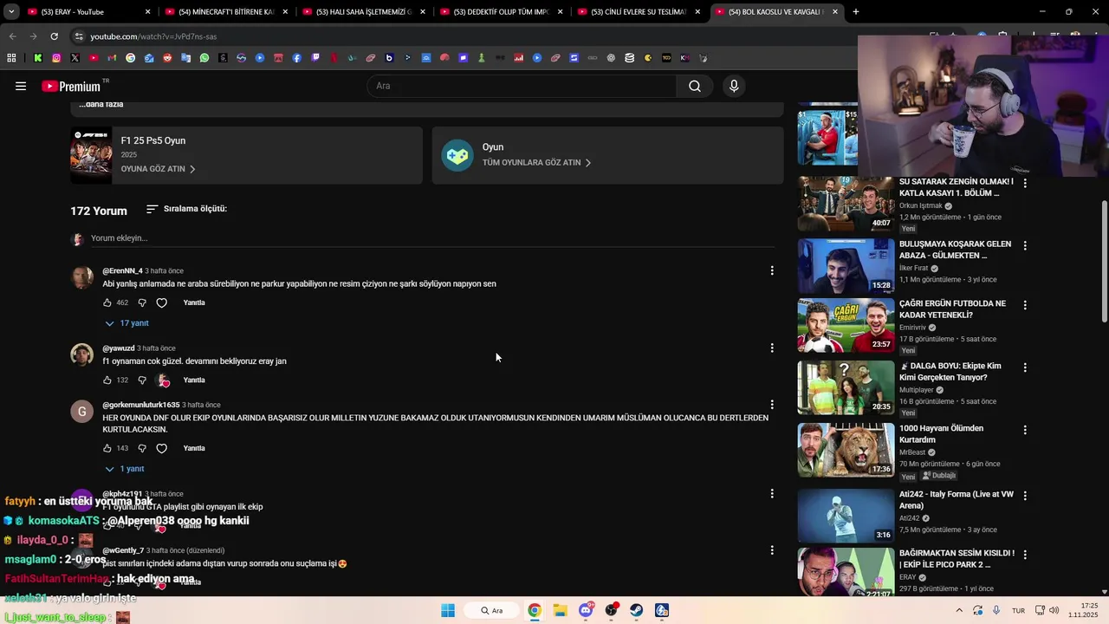Open options for @wGently_7 comment
This screenshot has height=624, width=1109.
pyautogui.click(x=772, y=550)
